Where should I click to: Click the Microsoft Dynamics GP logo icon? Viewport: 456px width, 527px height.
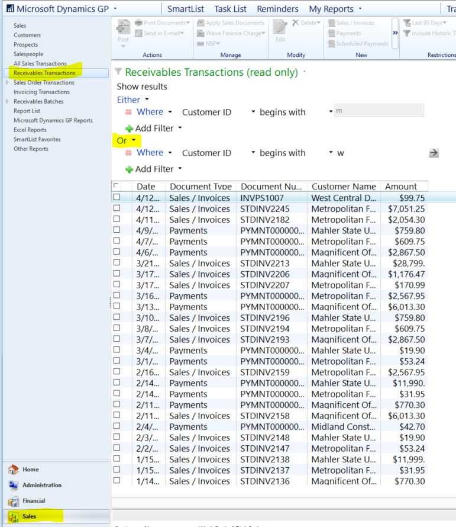[x=11, y=8]
